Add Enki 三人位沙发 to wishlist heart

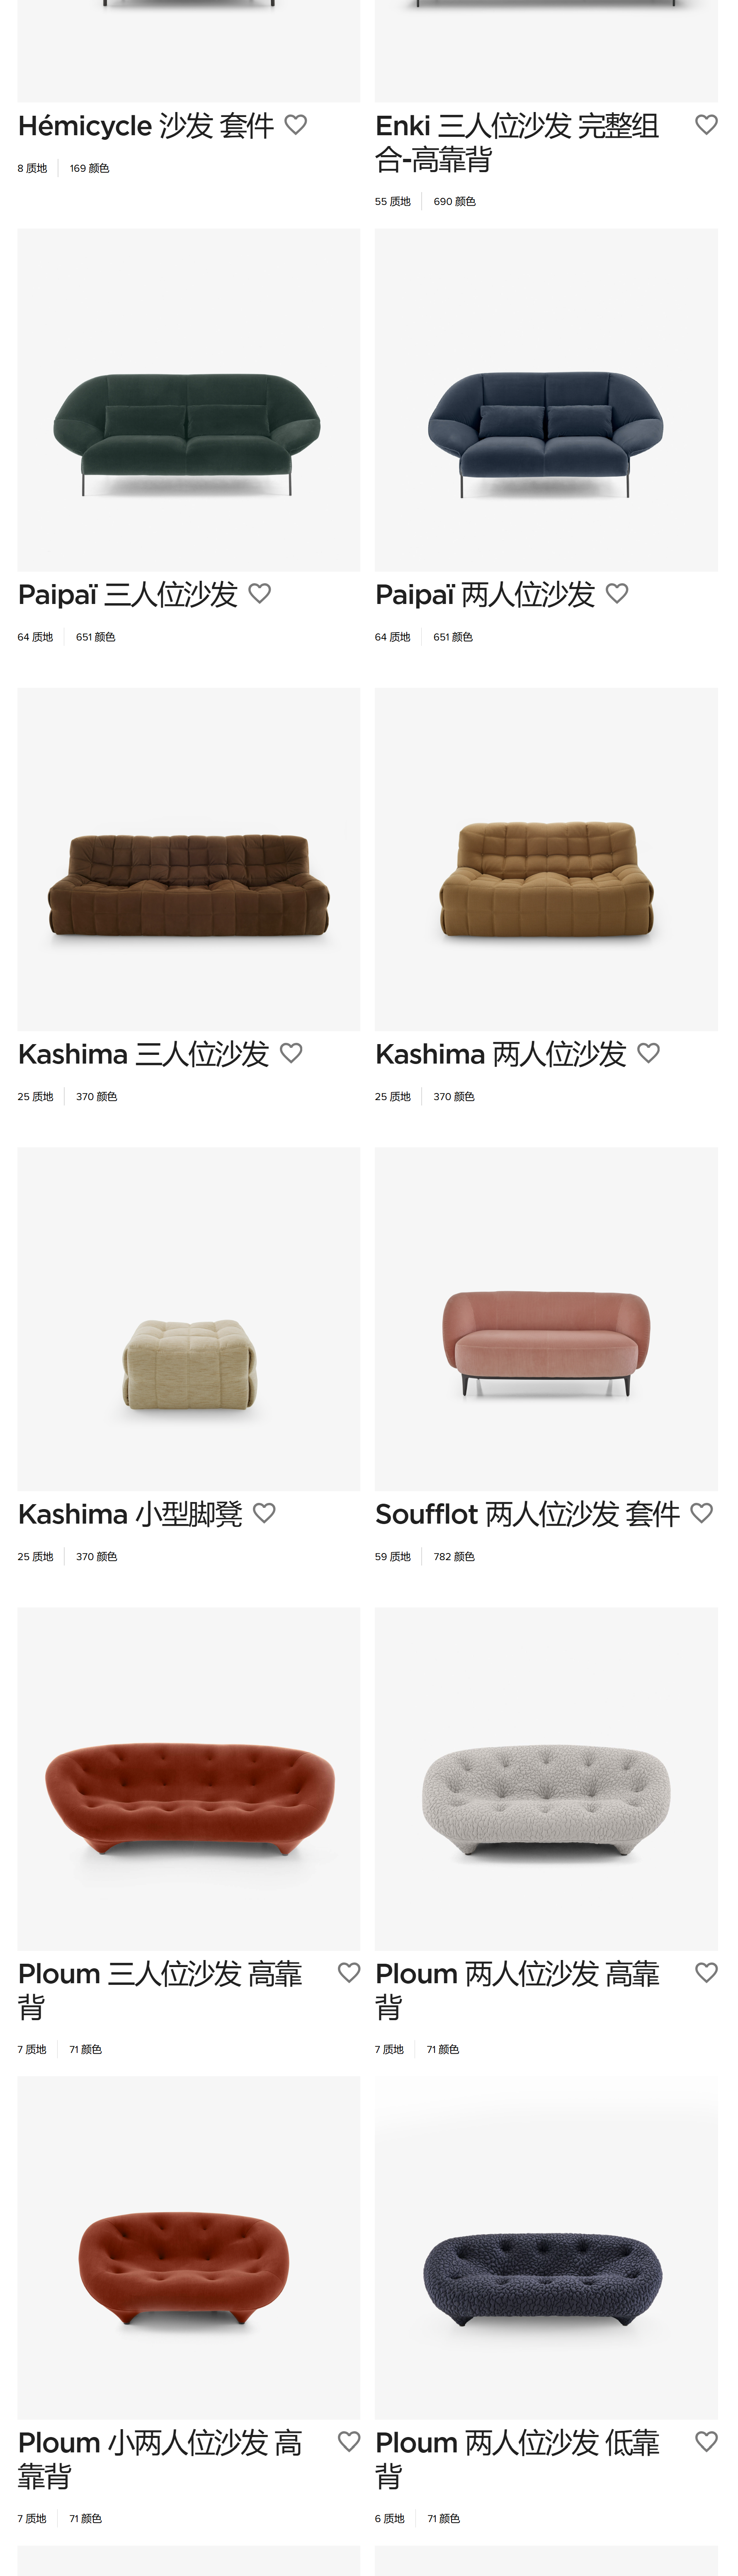tap(706, 125)
